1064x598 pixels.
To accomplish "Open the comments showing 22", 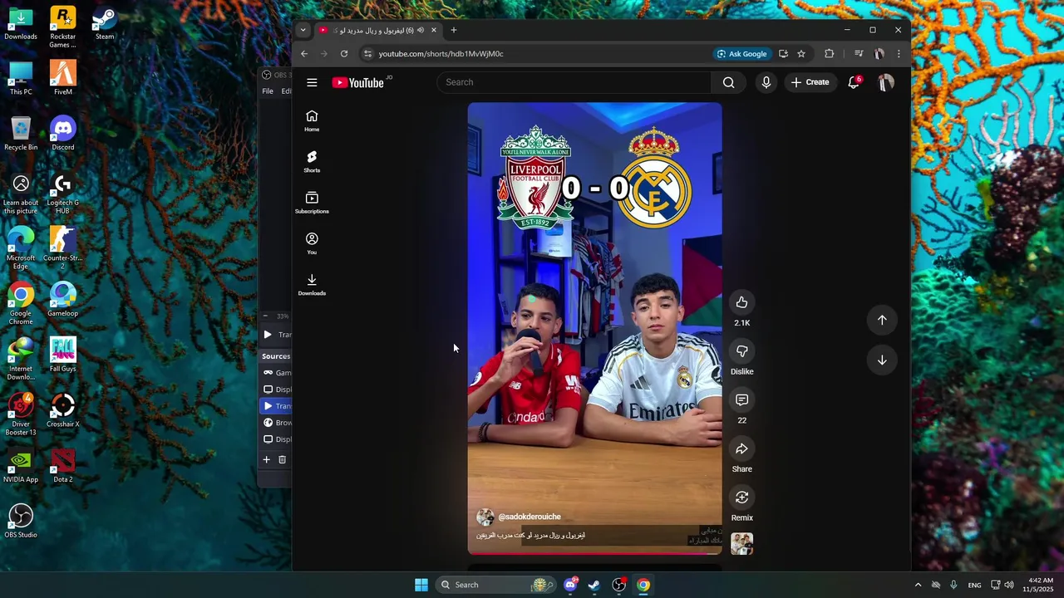I will tap(741, 400).
